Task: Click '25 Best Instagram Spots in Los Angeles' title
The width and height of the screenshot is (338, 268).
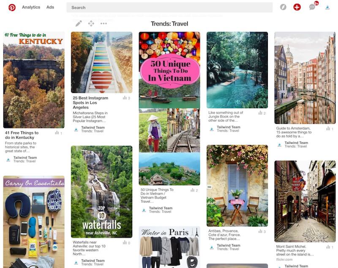Action: coord(90,103)
